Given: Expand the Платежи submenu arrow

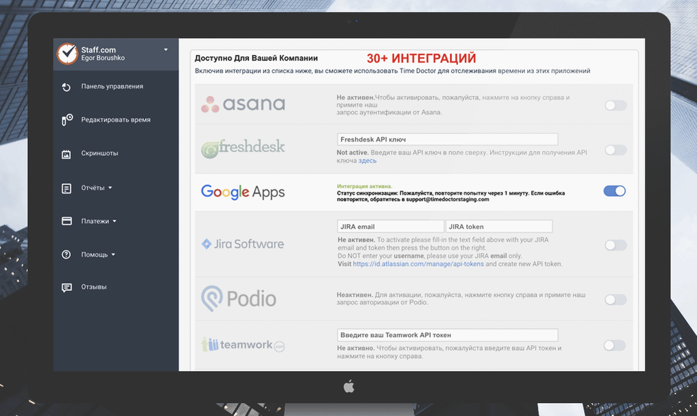Looking at the screenshot, I should click(114, 221).
